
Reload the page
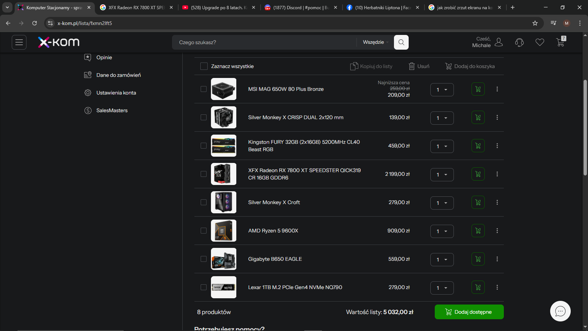point(35,23)
